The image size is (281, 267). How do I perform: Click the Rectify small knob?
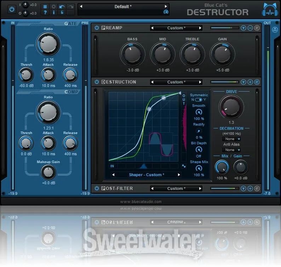[x=199, y=131]
